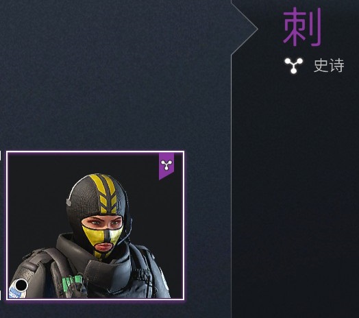Screen dimensions: 359x318
Task: Click the purple Epic ribbon on the card
Action: [166, 166]
